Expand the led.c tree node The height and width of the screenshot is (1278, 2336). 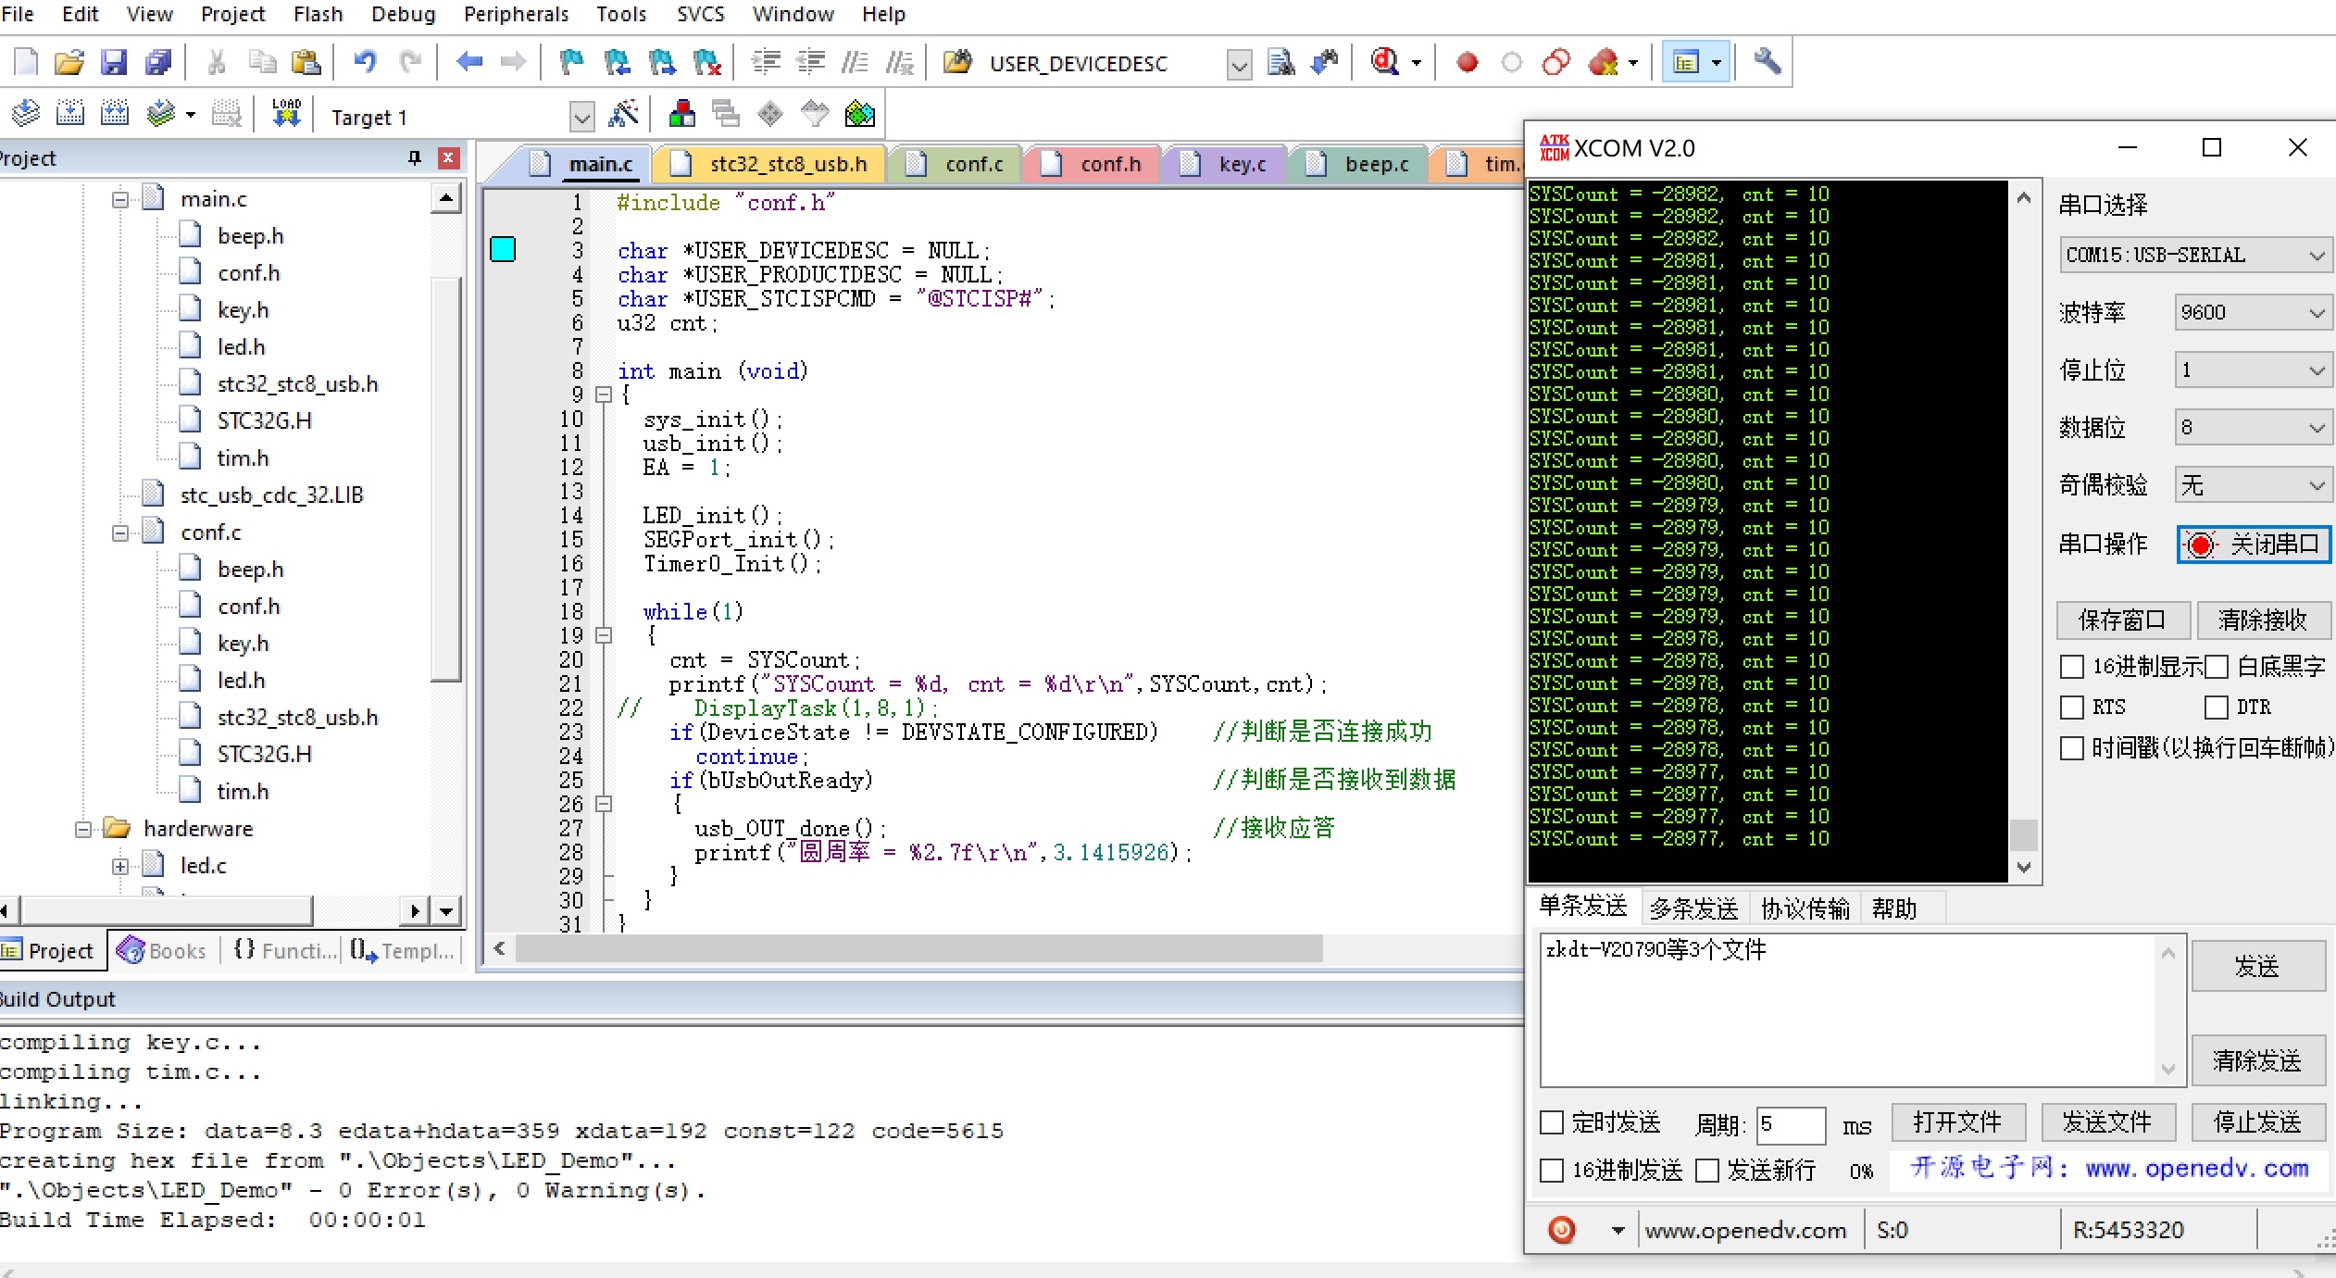coord(120,866)
